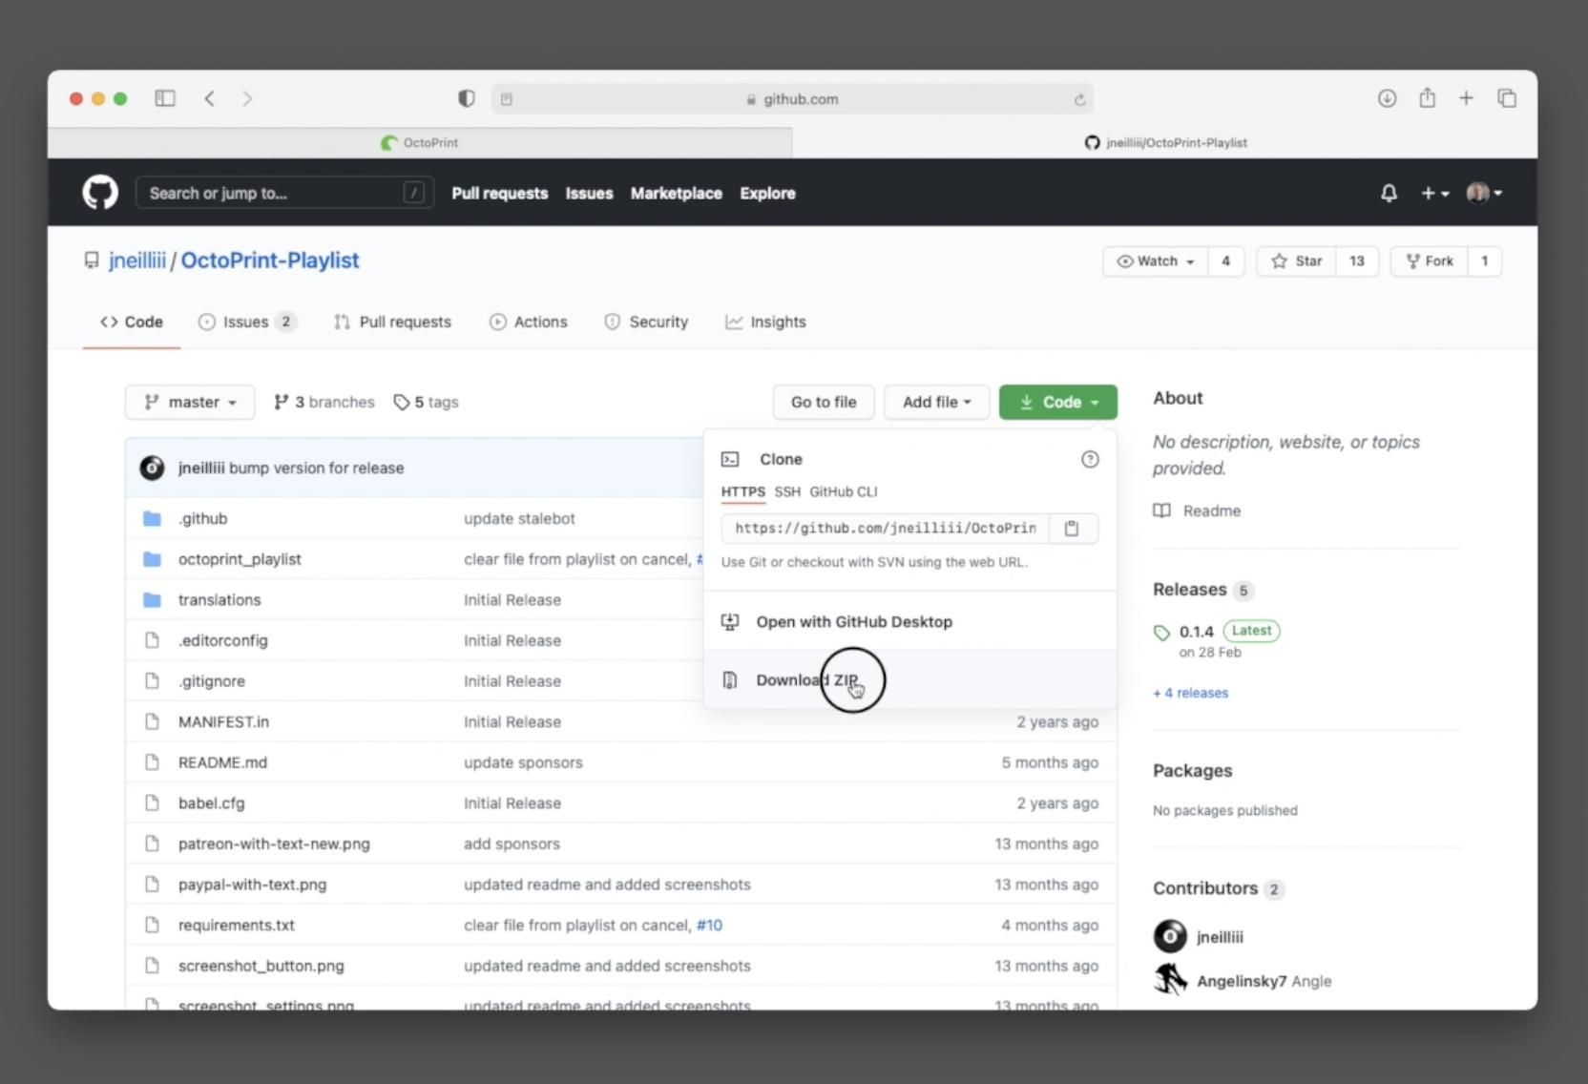The image size is (1588, 1084).
Task: Open the 3 branches link
Action: click(324, 402)
